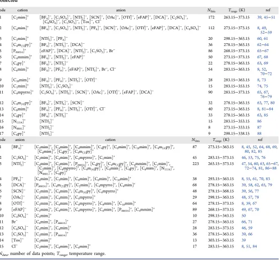Click reference 80 in the [C4m(4)py]+ row
The width and height of the screenshot is (280, 261).
pos(272,103)
